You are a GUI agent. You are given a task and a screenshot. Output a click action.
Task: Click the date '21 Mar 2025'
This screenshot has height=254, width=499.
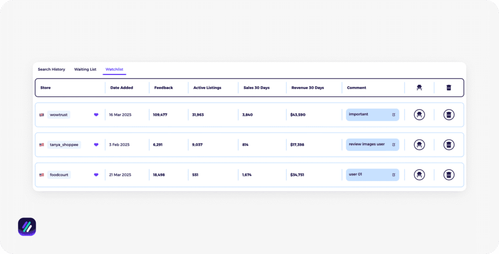(x=120, y=175)
